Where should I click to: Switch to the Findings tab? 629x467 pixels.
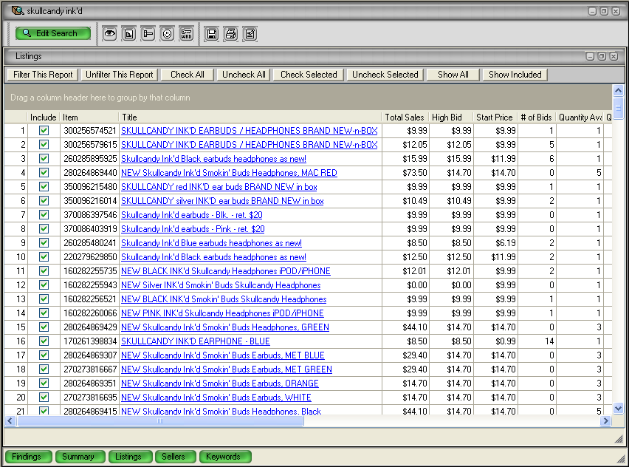[28, 457]
